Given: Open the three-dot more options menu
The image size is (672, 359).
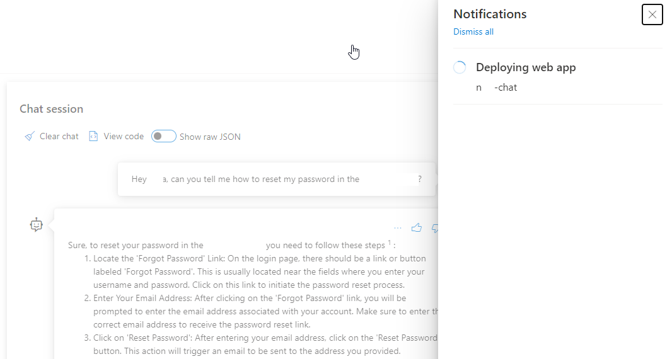Looking at the screenshot, I should (398, 228).
